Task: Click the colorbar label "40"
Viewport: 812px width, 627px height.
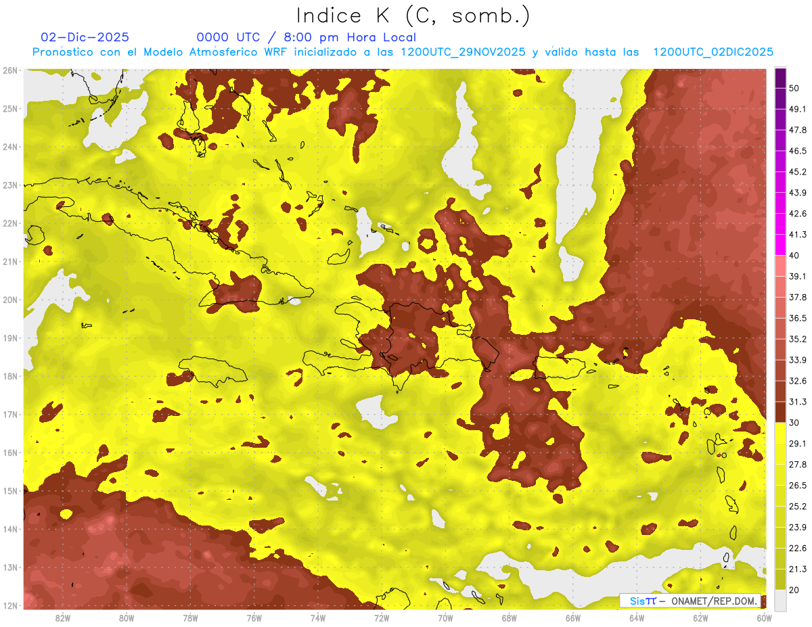Action: [x=794, y=256]
